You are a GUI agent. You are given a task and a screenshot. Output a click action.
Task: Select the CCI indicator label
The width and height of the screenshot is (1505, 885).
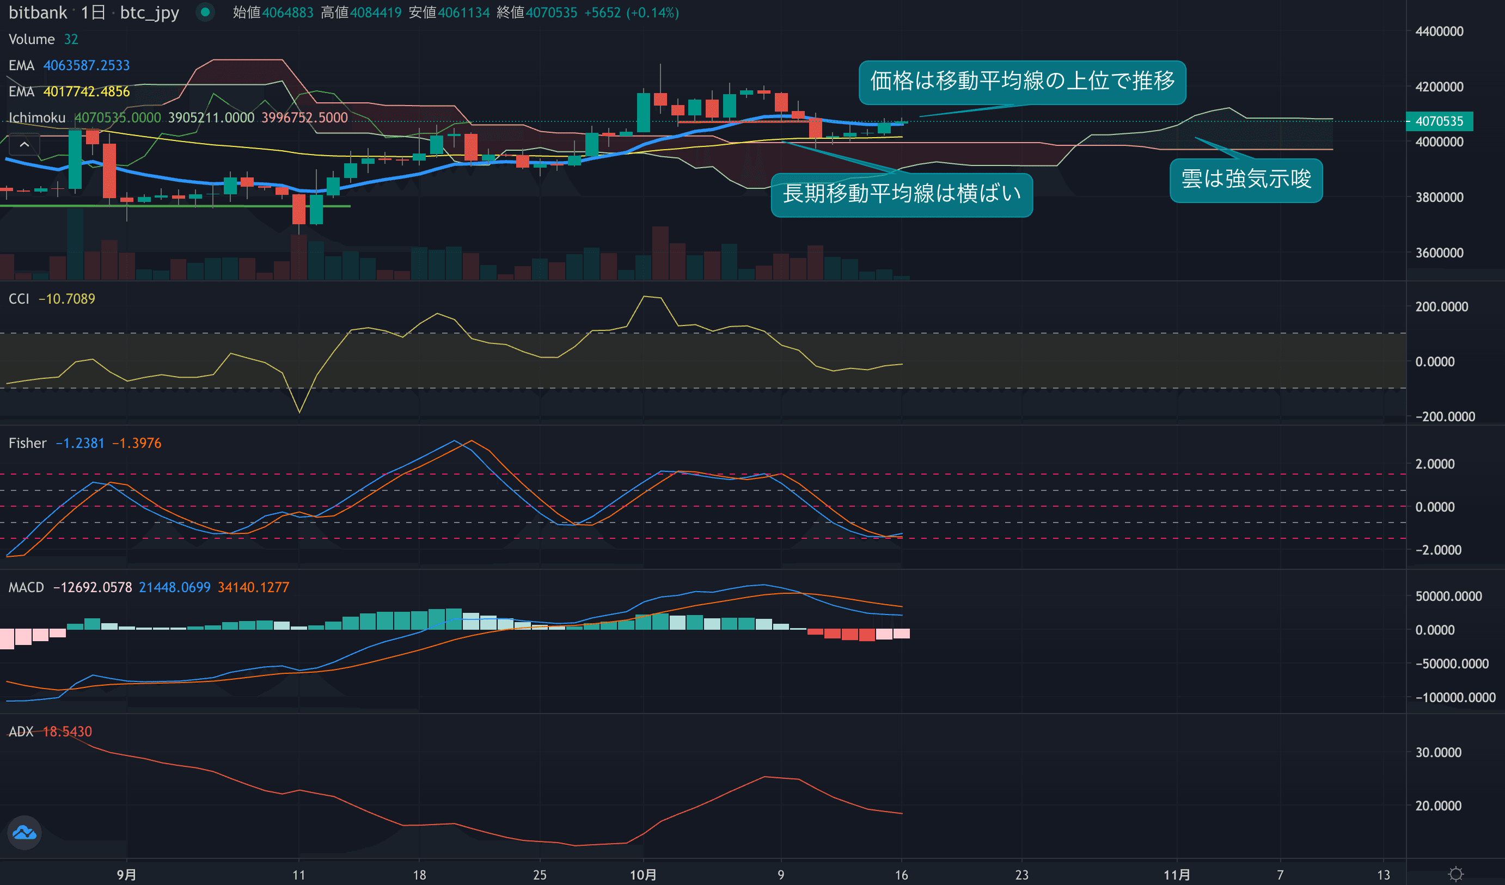click(19, 299)
